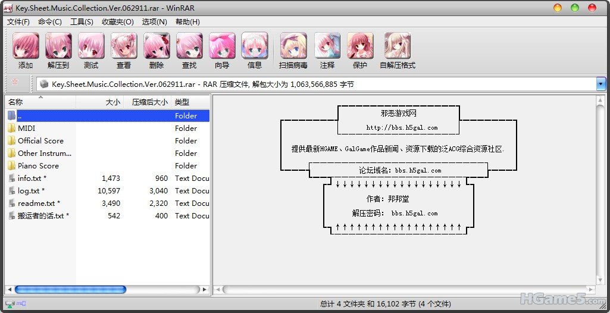Sort by the 类型 column header
The image size is (610, 313).
[190, 102]
